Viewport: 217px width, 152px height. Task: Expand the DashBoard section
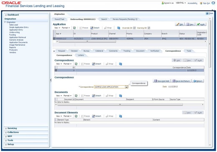6,15
